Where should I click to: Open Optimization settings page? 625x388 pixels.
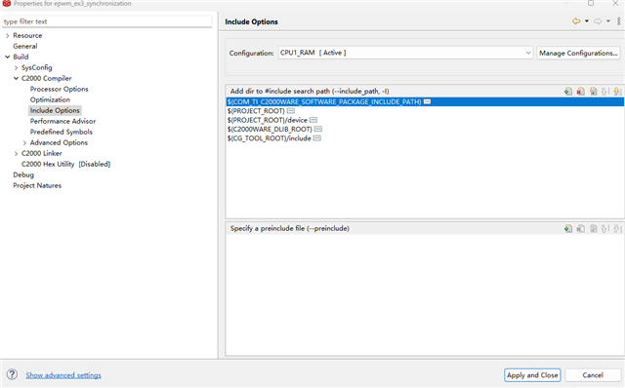(x=50, y=99)
